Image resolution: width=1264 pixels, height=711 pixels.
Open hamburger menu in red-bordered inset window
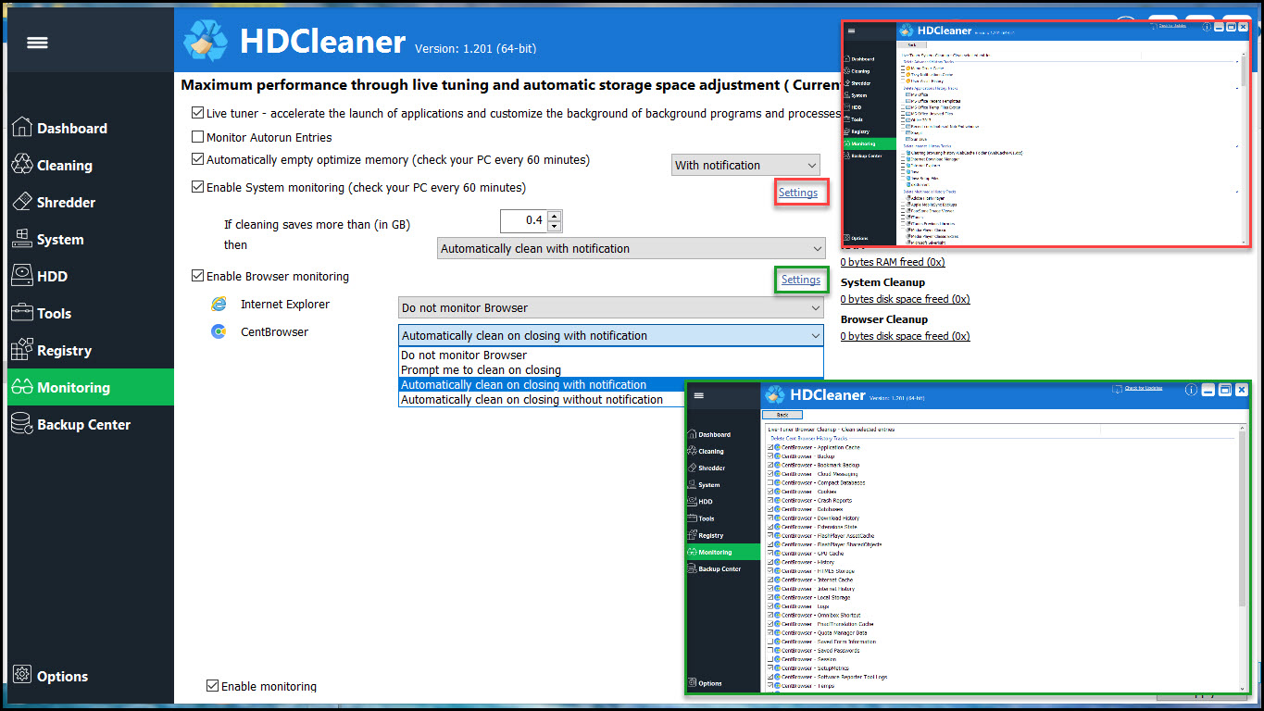(852, 31)
